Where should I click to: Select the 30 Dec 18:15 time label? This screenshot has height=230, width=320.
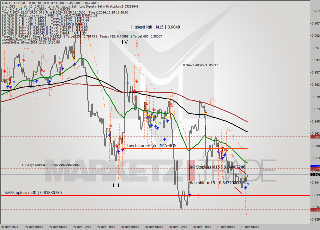pyautogui.click(x=202, y=227)
